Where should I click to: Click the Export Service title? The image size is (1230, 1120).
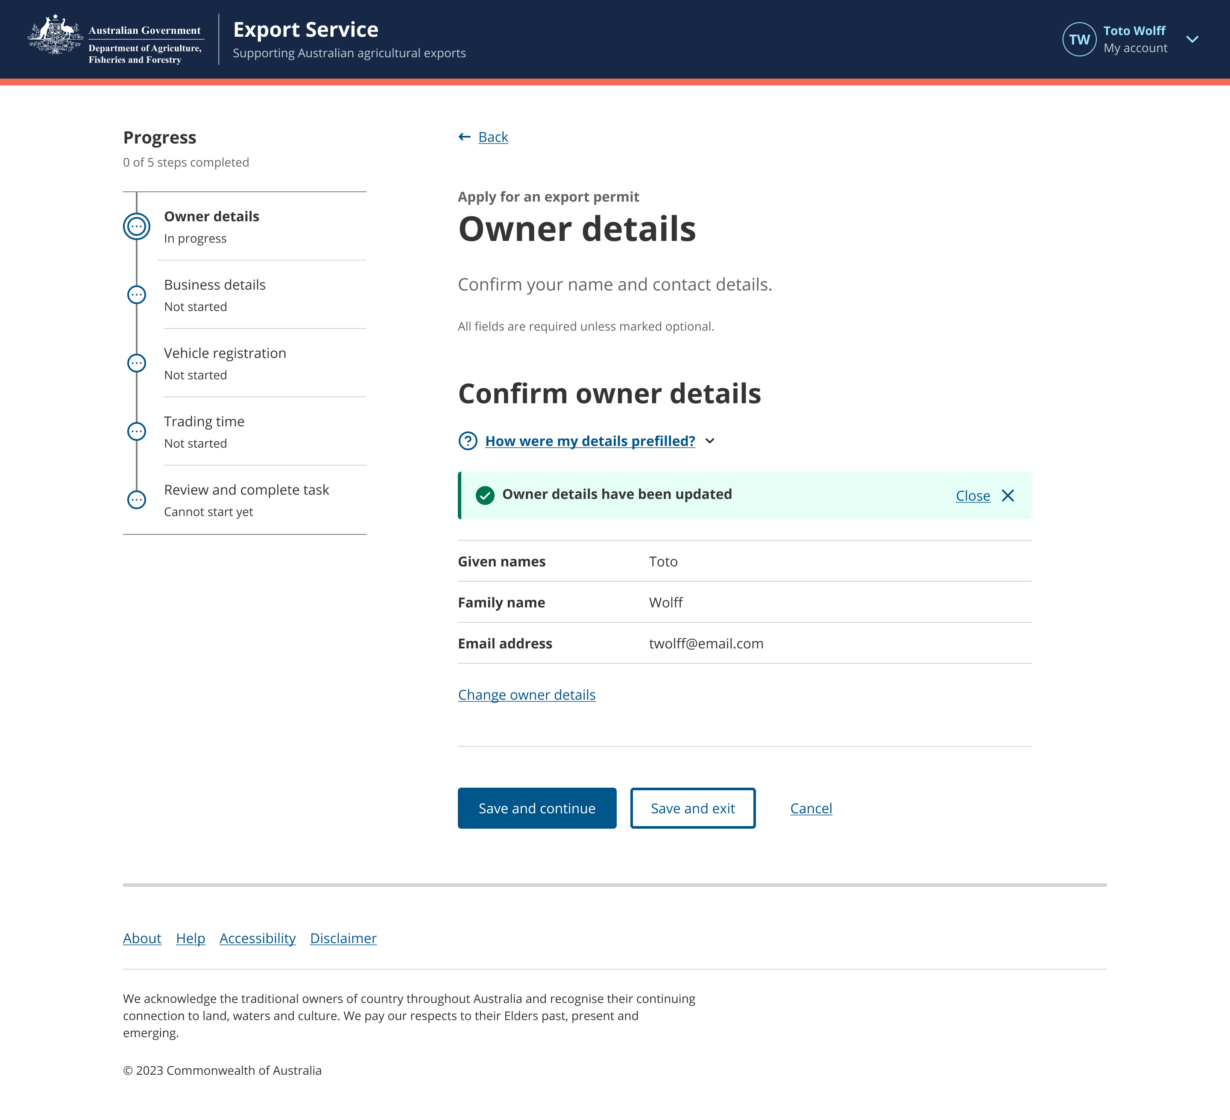[306, 29]
